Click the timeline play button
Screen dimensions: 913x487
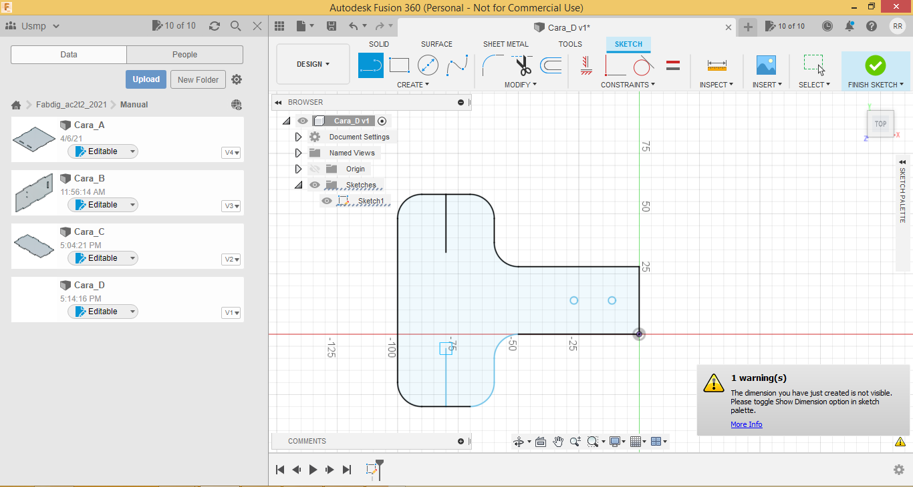pyautogui.click(x=313, y=470)
